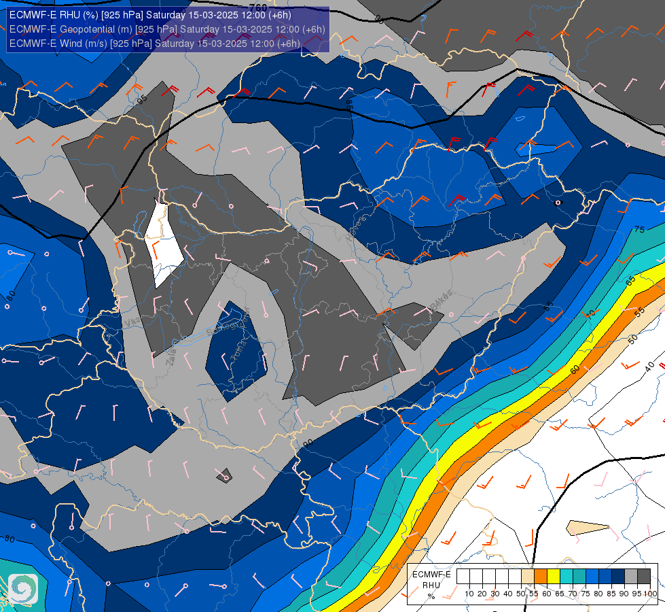
Task: Pick the orange 55–60 legend swatch
Action: [x=540, y=577]
